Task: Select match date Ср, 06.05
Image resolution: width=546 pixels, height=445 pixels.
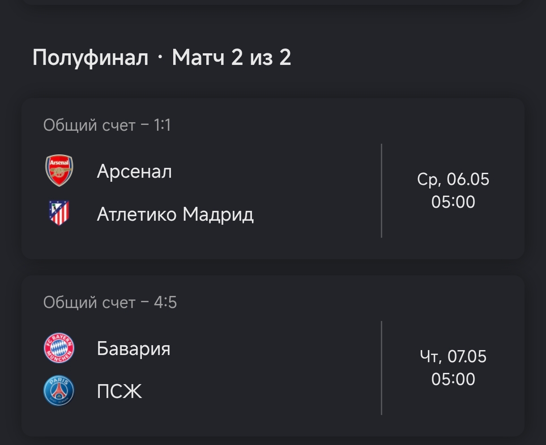Action: (x=453, y=180)
